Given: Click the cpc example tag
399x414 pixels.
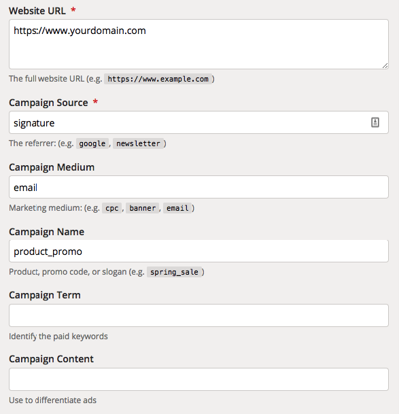Looking at the screenshot, I should click(x=111, y=208).
